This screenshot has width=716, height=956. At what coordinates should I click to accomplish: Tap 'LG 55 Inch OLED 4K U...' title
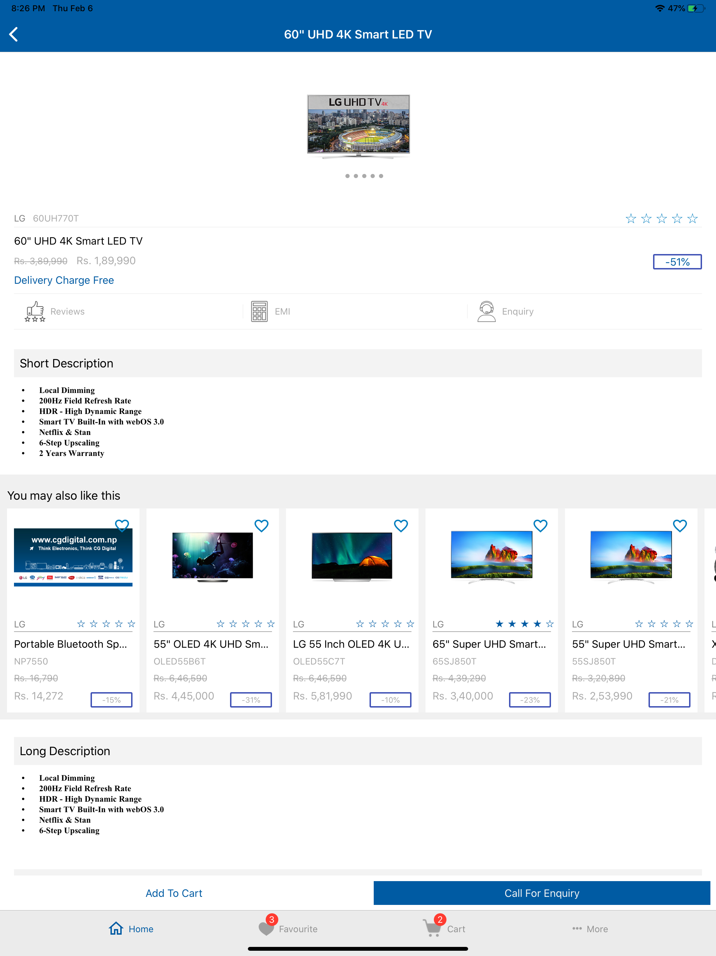(x=351, y=644)
